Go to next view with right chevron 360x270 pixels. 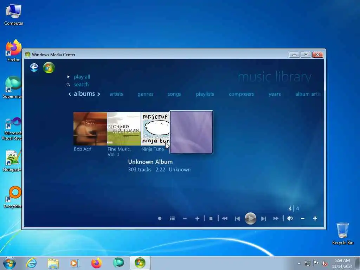click(x=99, y=94)
